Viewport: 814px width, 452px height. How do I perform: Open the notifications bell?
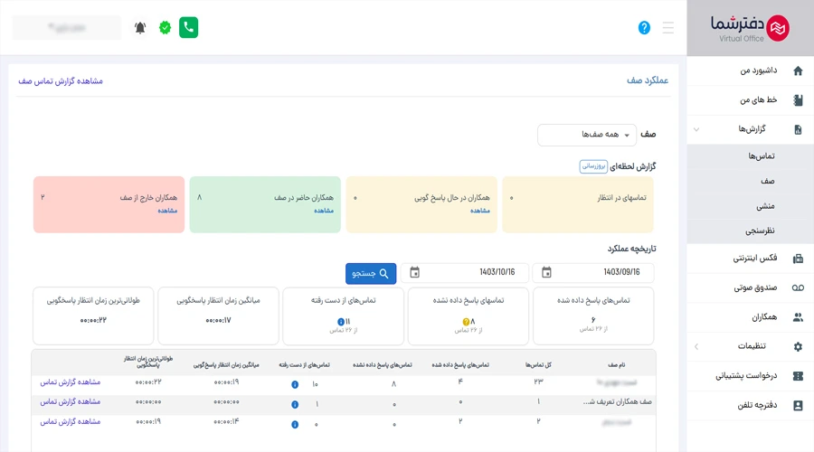pos(140,27)
